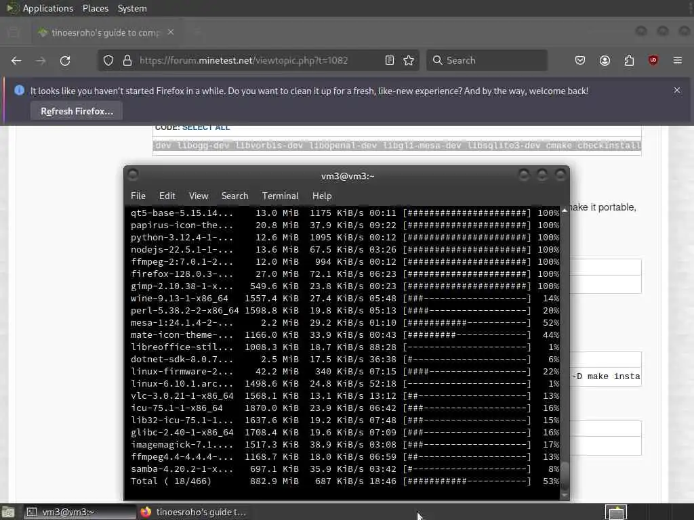Click the terminal scrollbar up arrow

point(565,211)
